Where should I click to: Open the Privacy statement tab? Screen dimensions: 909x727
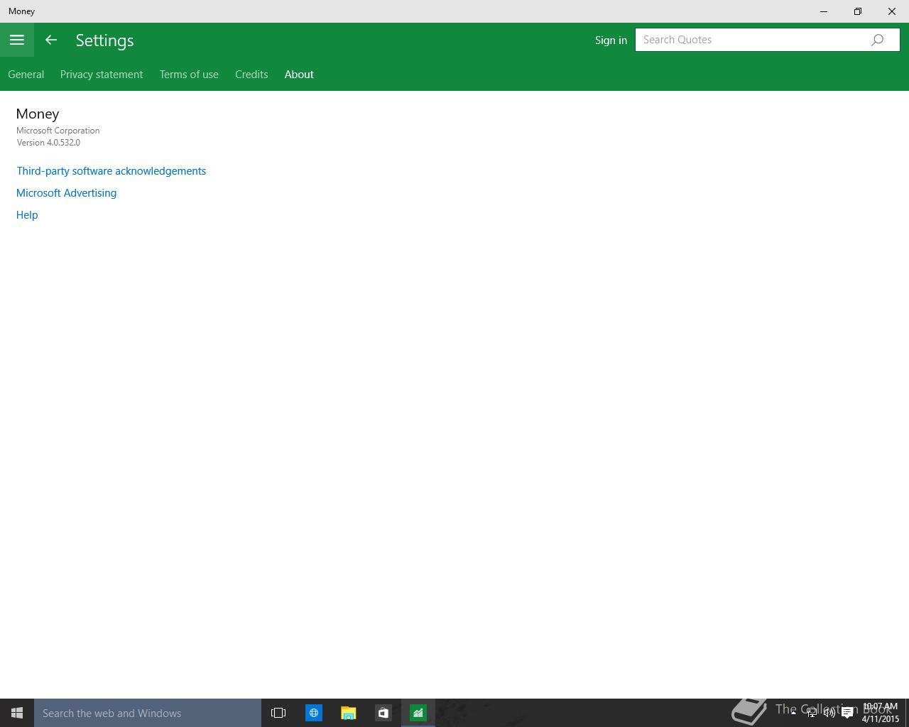102,75
